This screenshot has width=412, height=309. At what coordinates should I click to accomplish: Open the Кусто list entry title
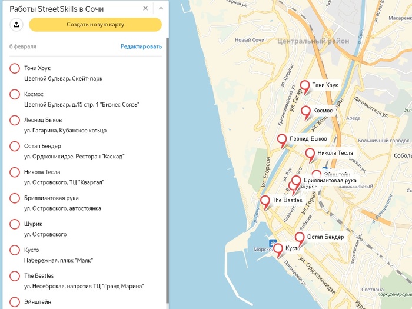point(32,250)
